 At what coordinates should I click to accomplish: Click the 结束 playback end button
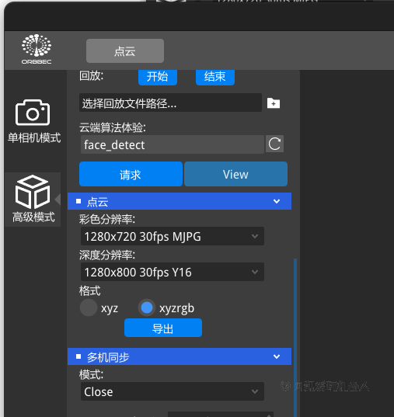(x=215, y=77)
